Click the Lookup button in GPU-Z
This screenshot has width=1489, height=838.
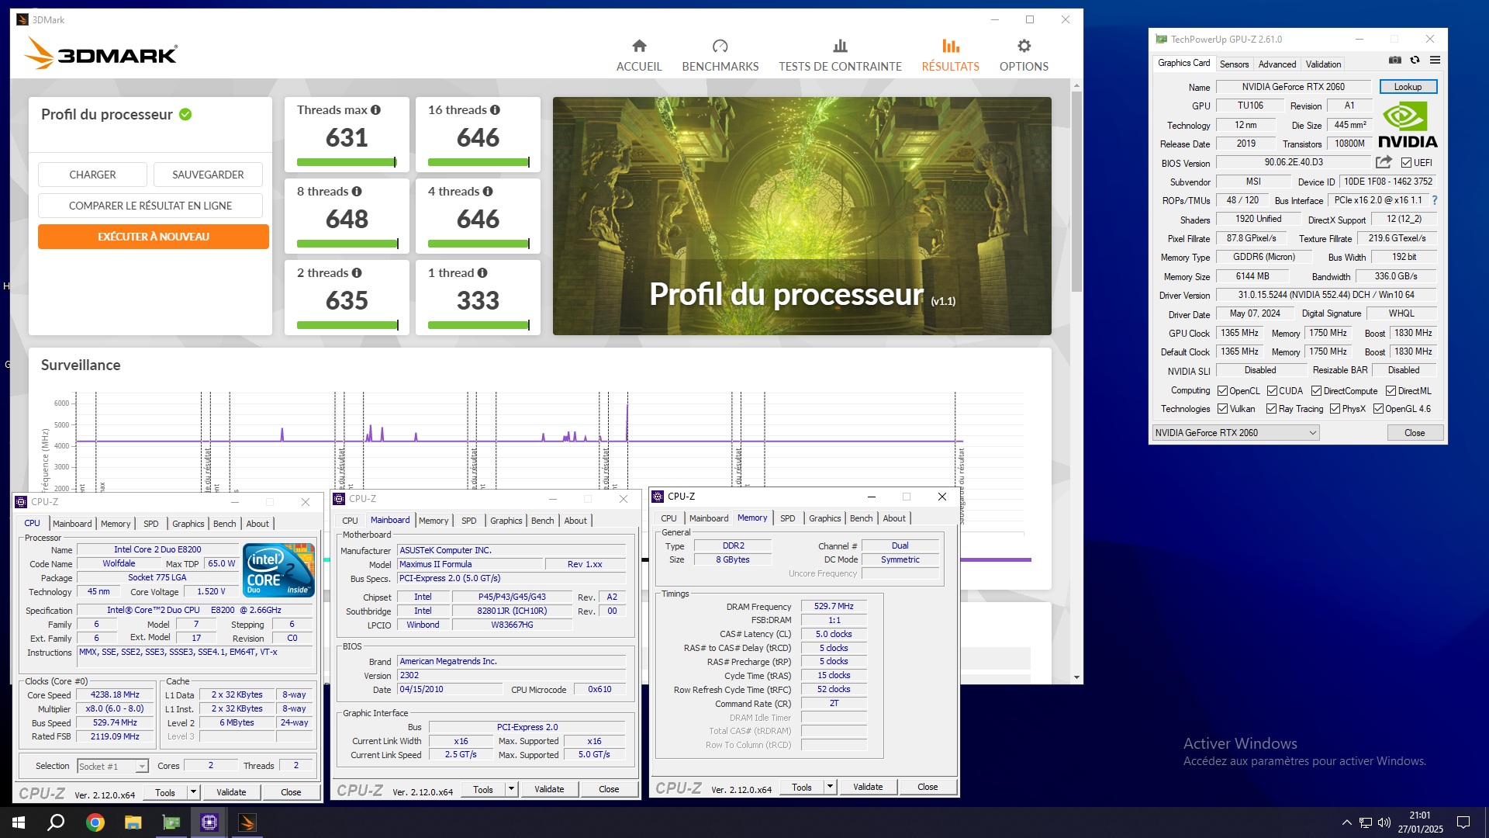1408,87
